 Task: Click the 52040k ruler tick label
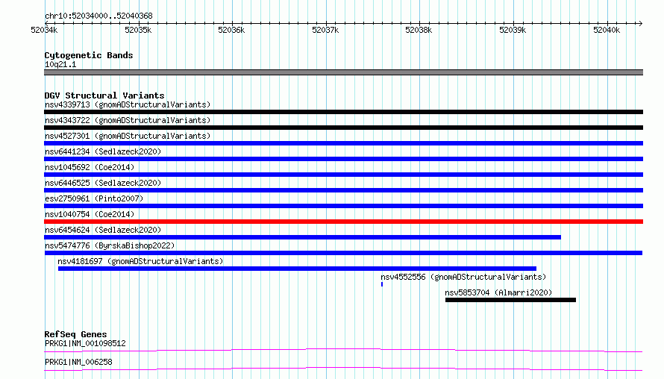click(607, 30)
